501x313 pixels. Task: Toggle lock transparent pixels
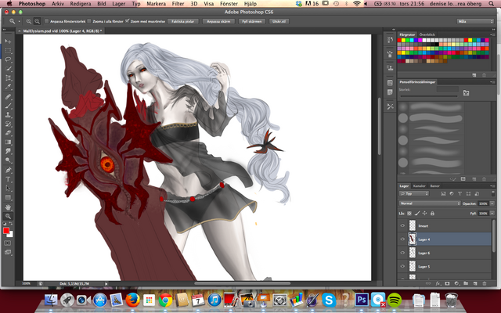tap(409, 214)
